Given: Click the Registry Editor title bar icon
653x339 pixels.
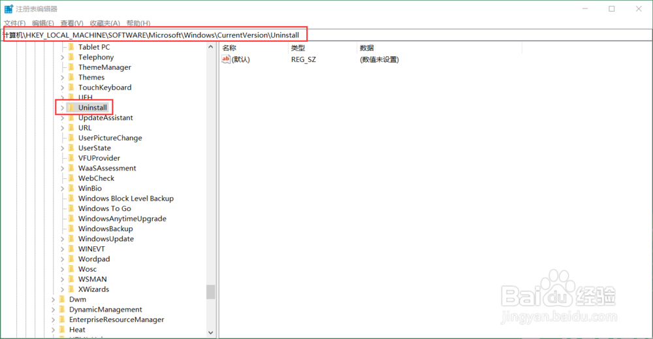Looking at the screenshot, I should coord(8,8).
